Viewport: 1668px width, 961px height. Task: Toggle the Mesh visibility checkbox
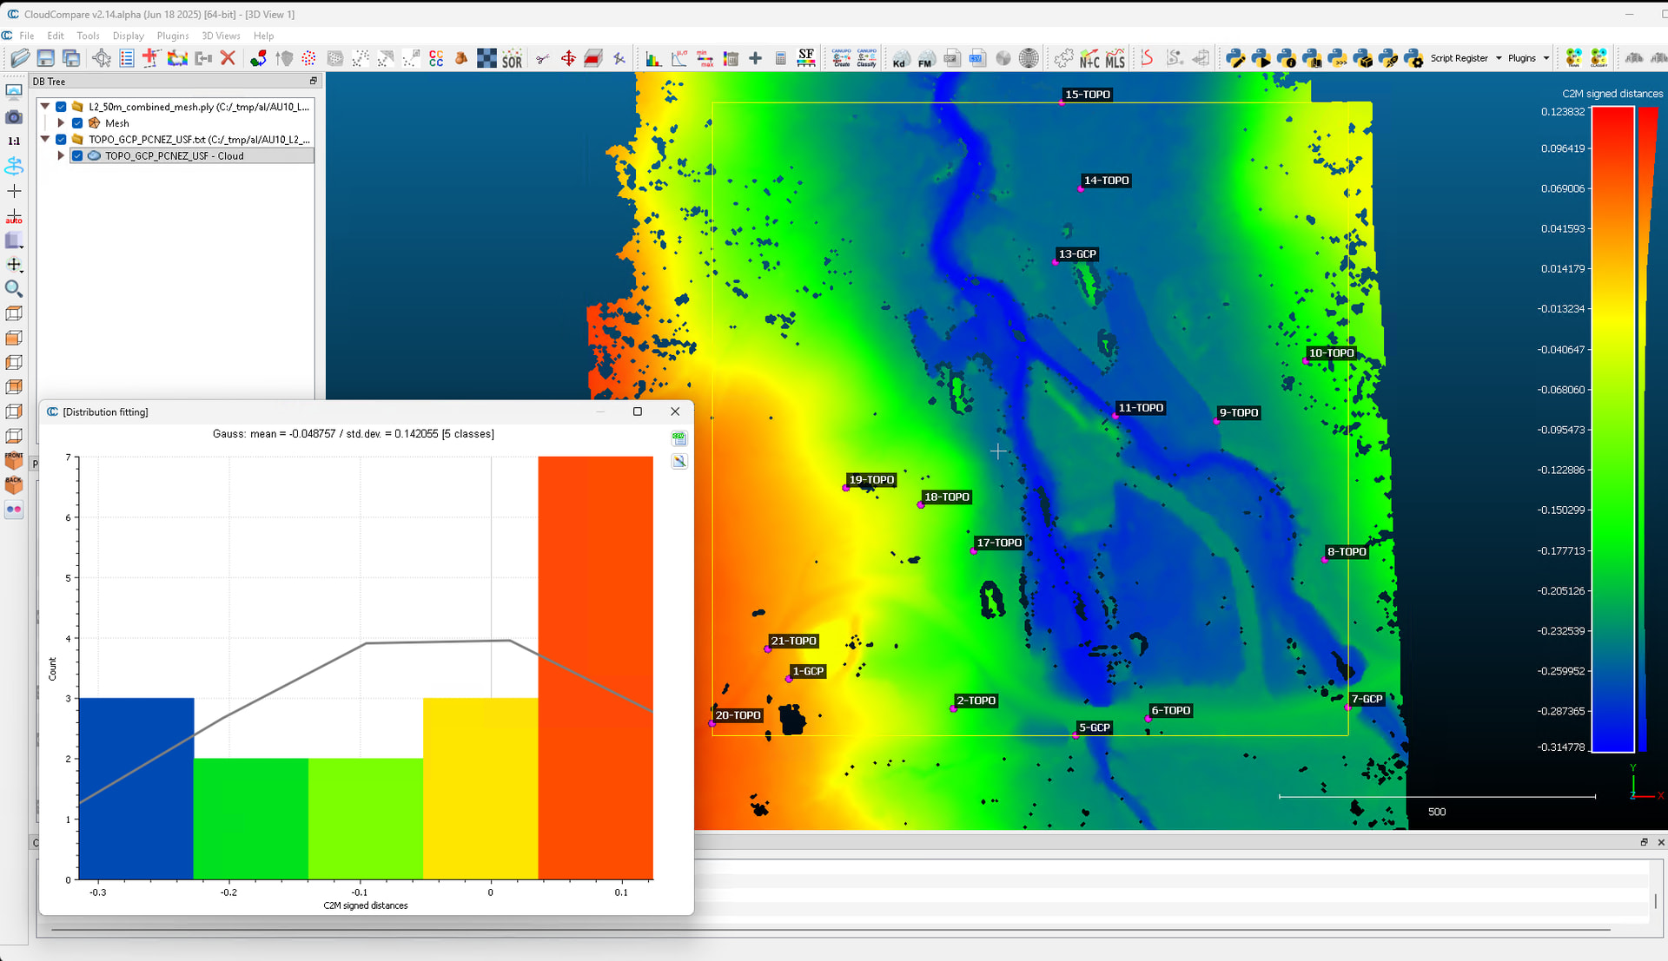point(77,123)
